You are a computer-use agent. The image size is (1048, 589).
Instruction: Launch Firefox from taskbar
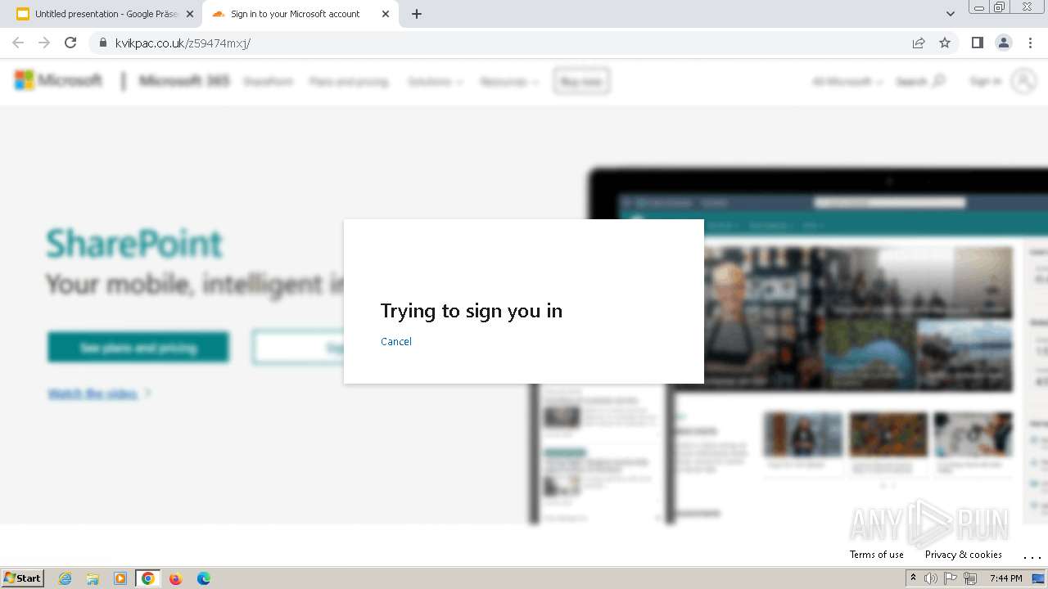[175, 578]
